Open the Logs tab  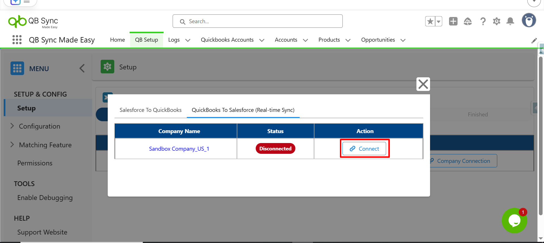(174, 40)
